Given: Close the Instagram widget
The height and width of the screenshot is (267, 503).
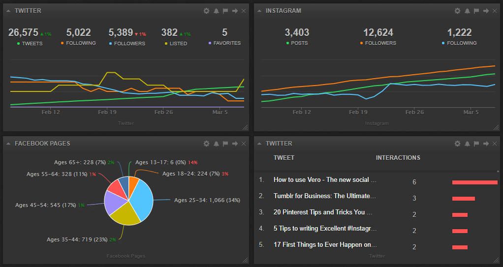Looking at the screenshot, I should click(x=495, y=11).
